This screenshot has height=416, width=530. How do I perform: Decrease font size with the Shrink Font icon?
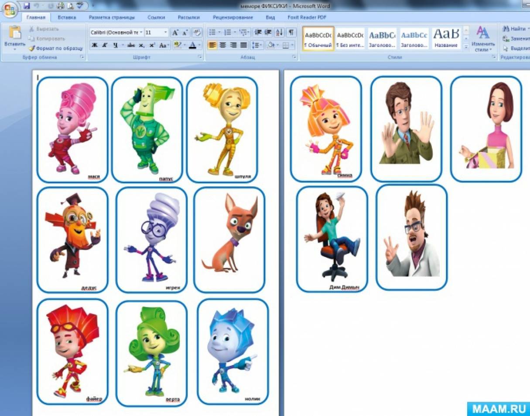(x=185, y=33)
